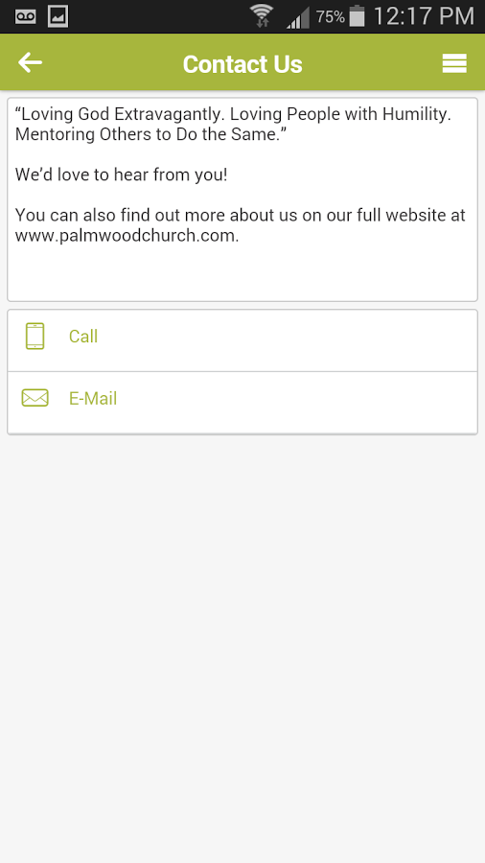The width and height of the screenshot is (485, 863).
Task: Tap the "We'd love to hear from you!" line
Action: (x=121, y=175)
